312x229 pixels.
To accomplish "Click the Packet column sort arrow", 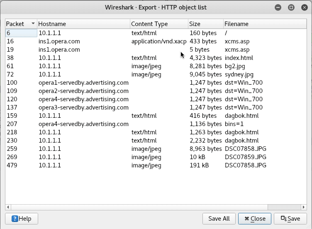I will pyautogui.click(x=33, y=24).
